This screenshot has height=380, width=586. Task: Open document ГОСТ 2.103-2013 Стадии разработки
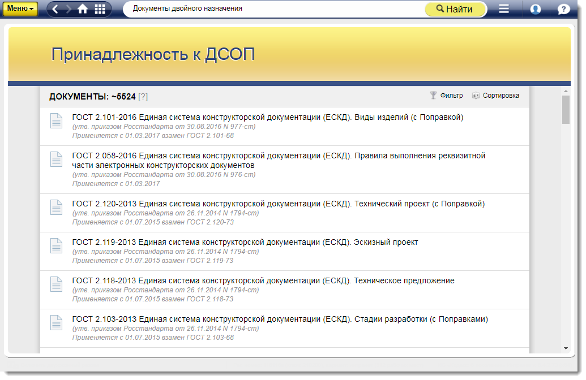tap(280, 319)
